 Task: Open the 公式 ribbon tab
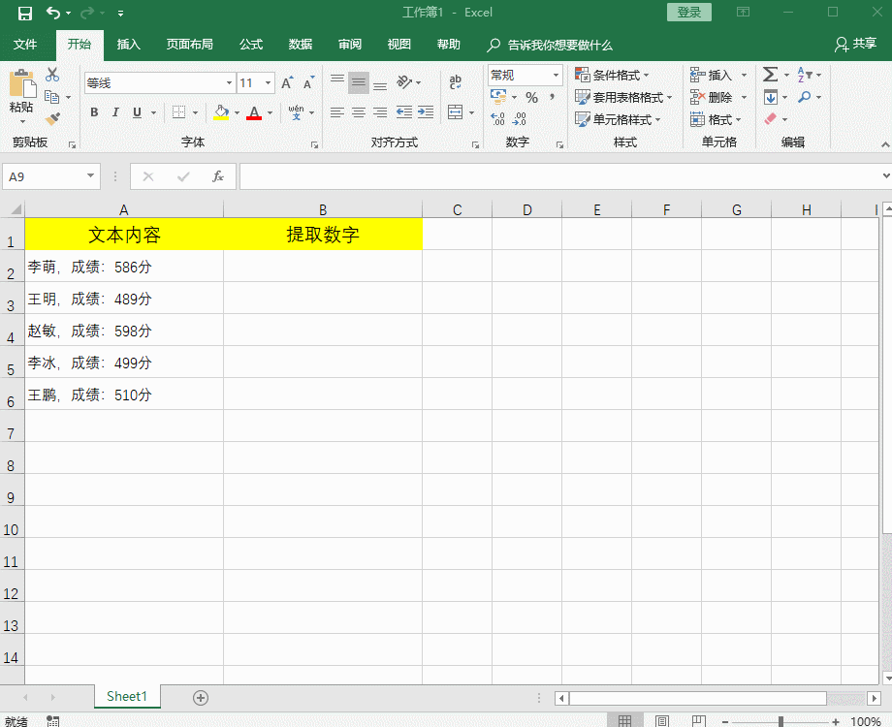tap(250, 44)
